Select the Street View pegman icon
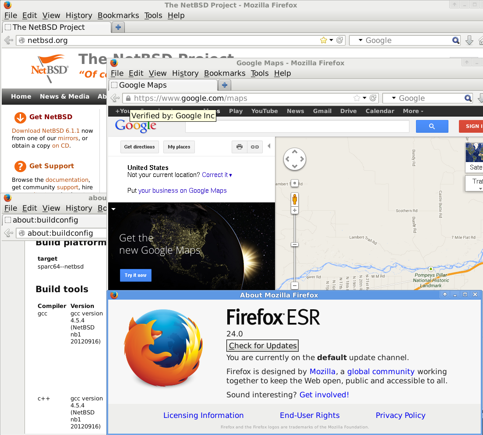This screenshot has width=483, height=435. (x=295, y=199)
